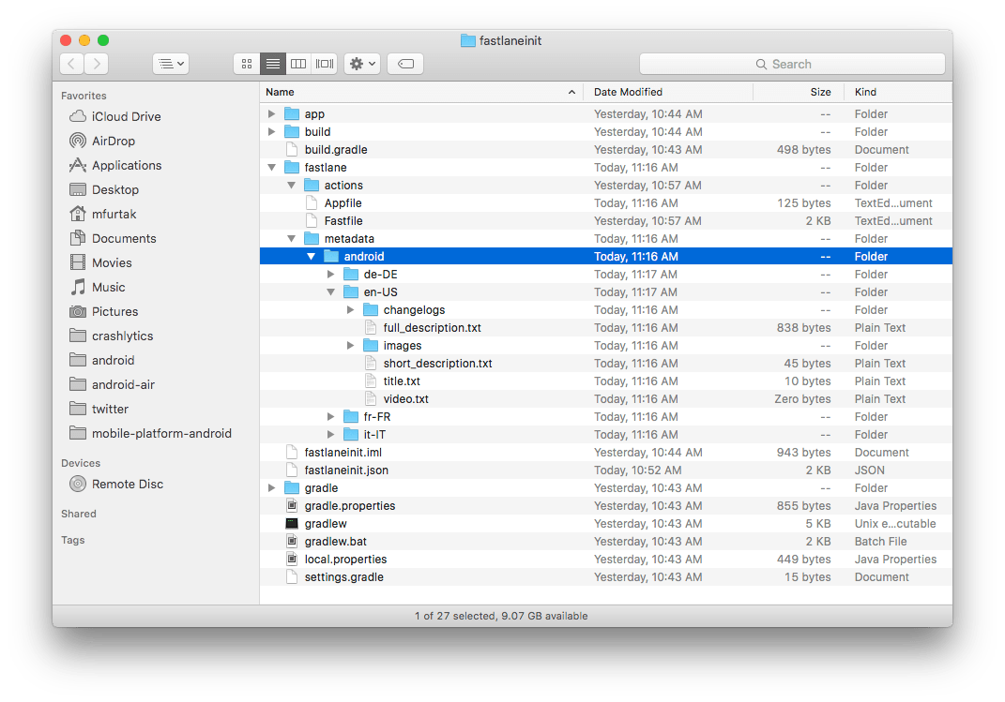Image resolution: width=1005 pixels, height=702 pixels.
Task: Click inside the Search field
Action: click(791, 63)
